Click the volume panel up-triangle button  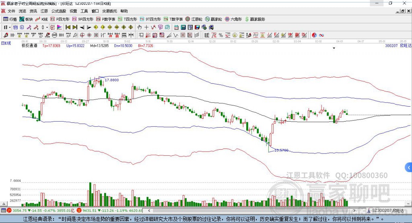click(4, 204)
